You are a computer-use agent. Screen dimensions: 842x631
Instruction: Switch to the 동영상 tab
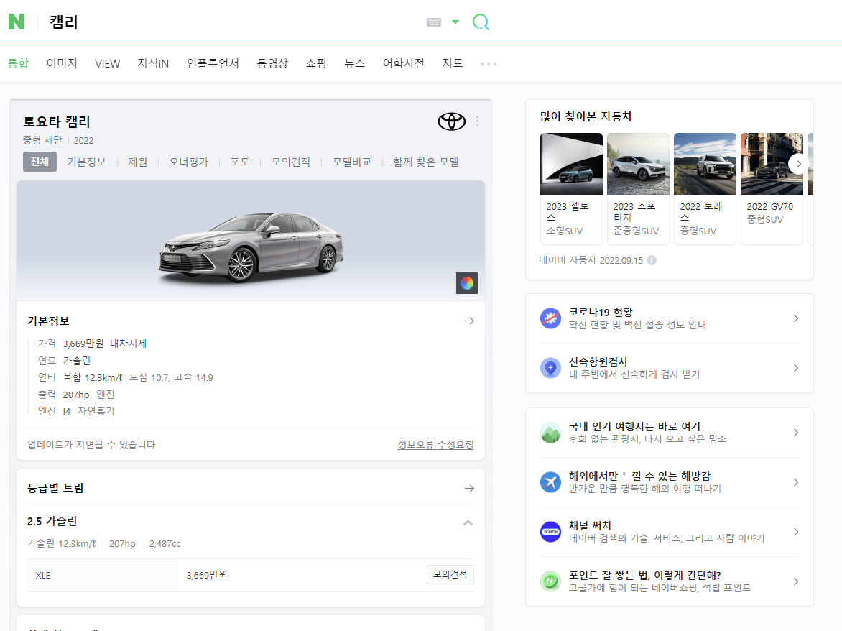pyautogui.click(x=272, y=63)
